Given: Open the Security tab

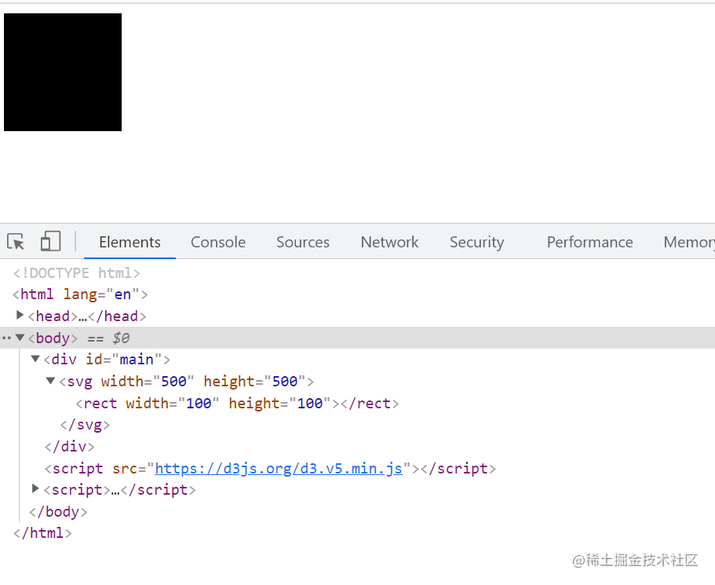Looking at the screenshot, I should (476, 241).
